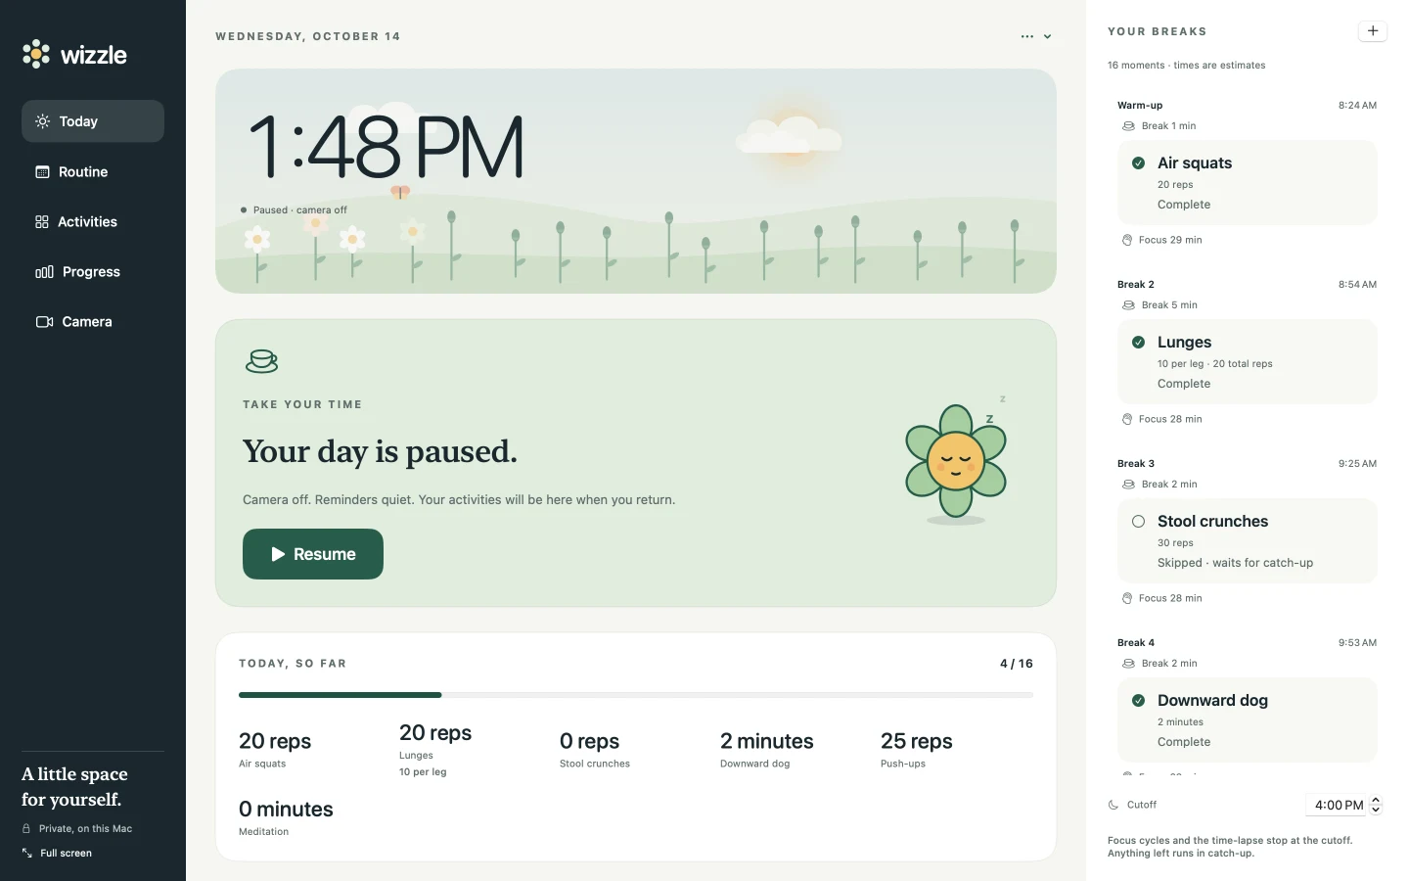The width and height of the screenshot is (1409, 881).
Task: Click the Skipped · waits for catch-up status
Action: [1235, 563]
